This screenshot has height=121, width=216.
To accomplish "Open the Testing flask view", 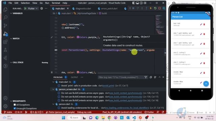I will click(5, 50).
